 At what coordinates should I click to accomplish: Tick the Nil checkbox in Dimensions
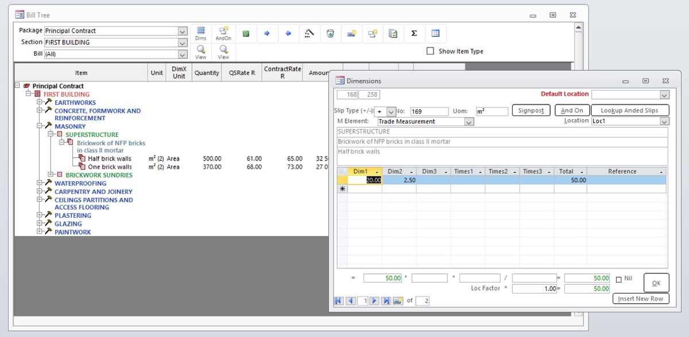point(618,279)
